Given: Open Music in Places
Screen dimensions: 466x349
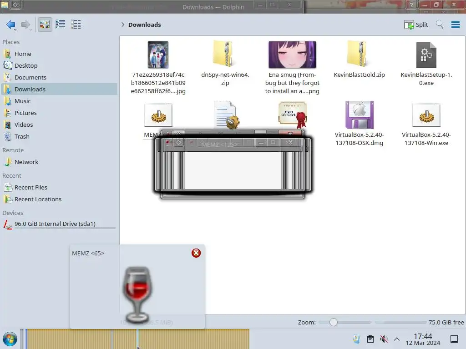Looking at the screenshot, I should (59, 101).
